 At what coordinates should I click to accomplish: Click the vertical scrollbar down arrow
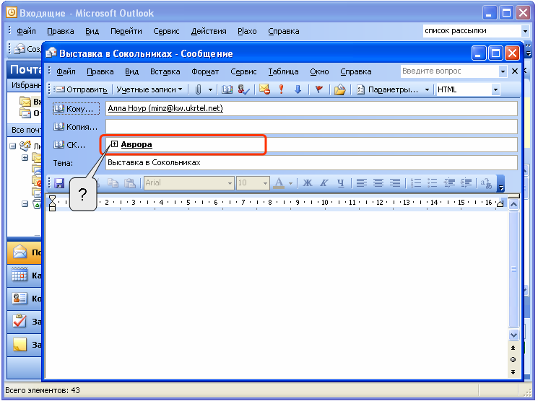point(513,335)
